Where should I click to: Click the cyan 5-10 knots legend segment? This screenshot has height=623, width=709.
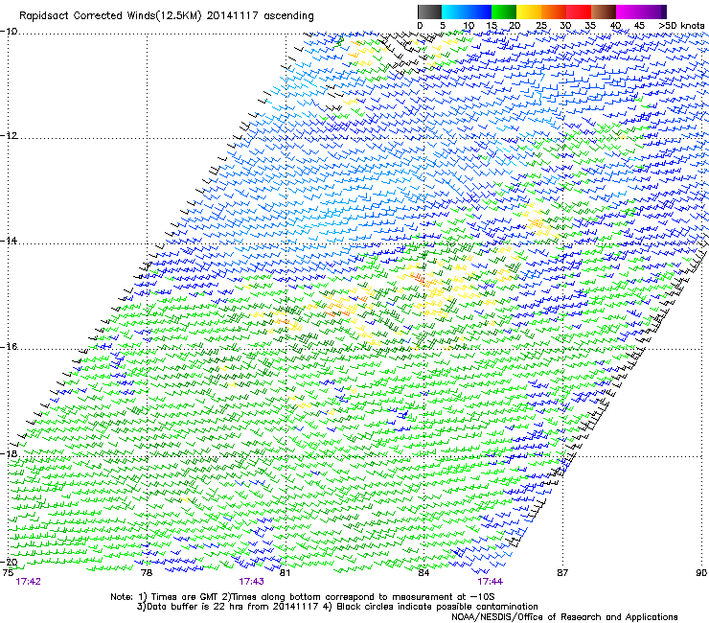coord(454,12)
